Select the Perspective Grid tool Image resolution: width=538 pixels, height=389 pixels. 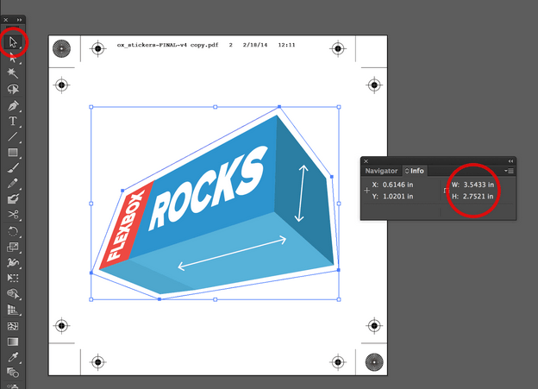(13, 310)
